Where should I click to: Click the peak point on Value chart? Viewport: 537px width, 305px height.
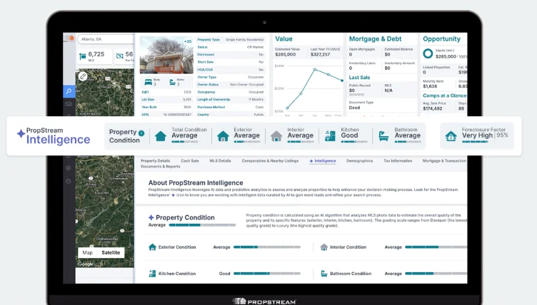click(315, 69)
